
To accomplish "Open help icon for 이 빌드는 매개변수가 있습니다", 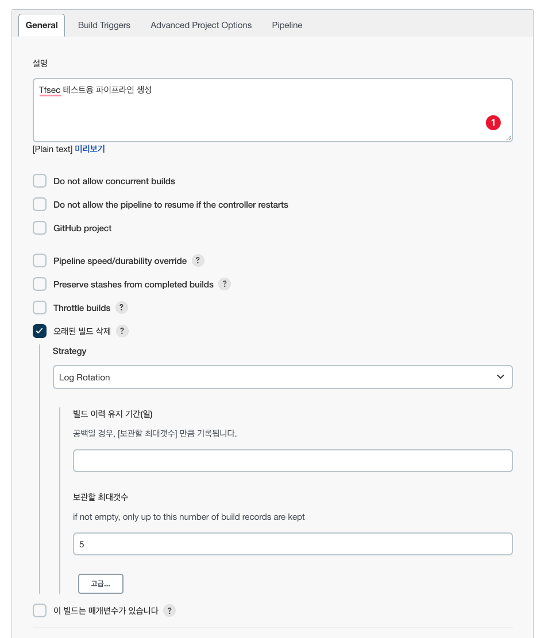I will click(x=169, y=610).
